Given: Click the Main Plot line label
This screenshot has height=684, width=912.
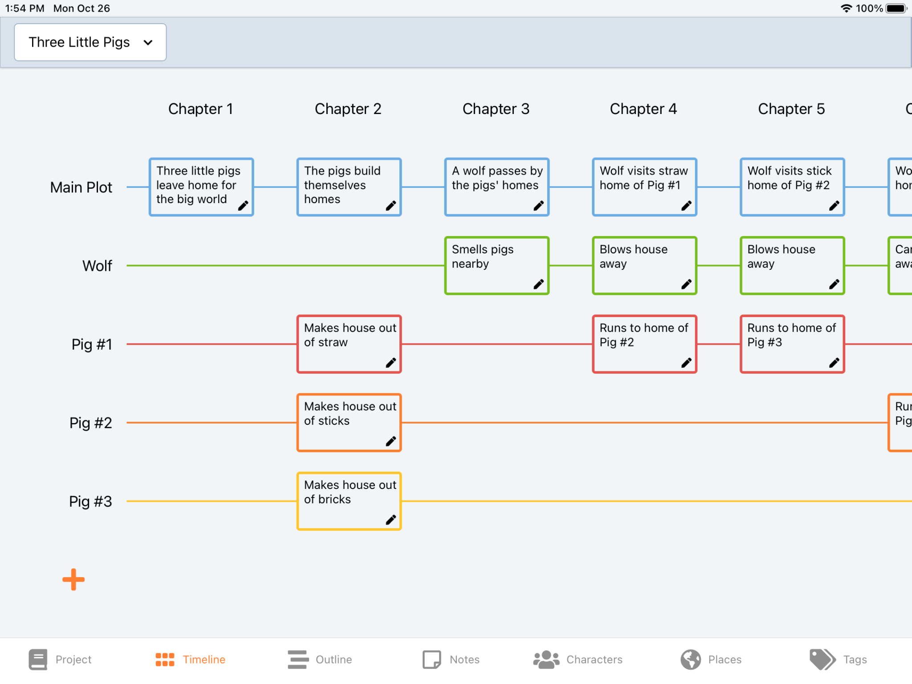Looking at the screenshot, I should click(x=81, y=187).
